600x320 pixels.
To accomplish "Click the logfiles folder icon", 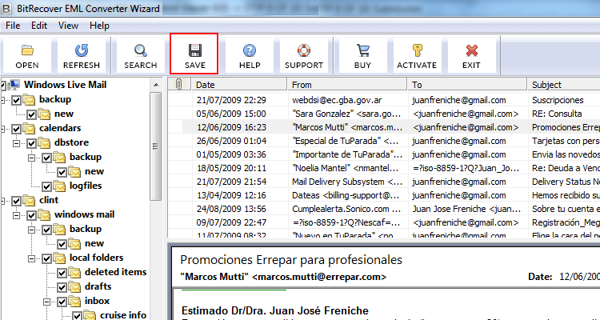I will pyautogui.click(x=60, y=186).
